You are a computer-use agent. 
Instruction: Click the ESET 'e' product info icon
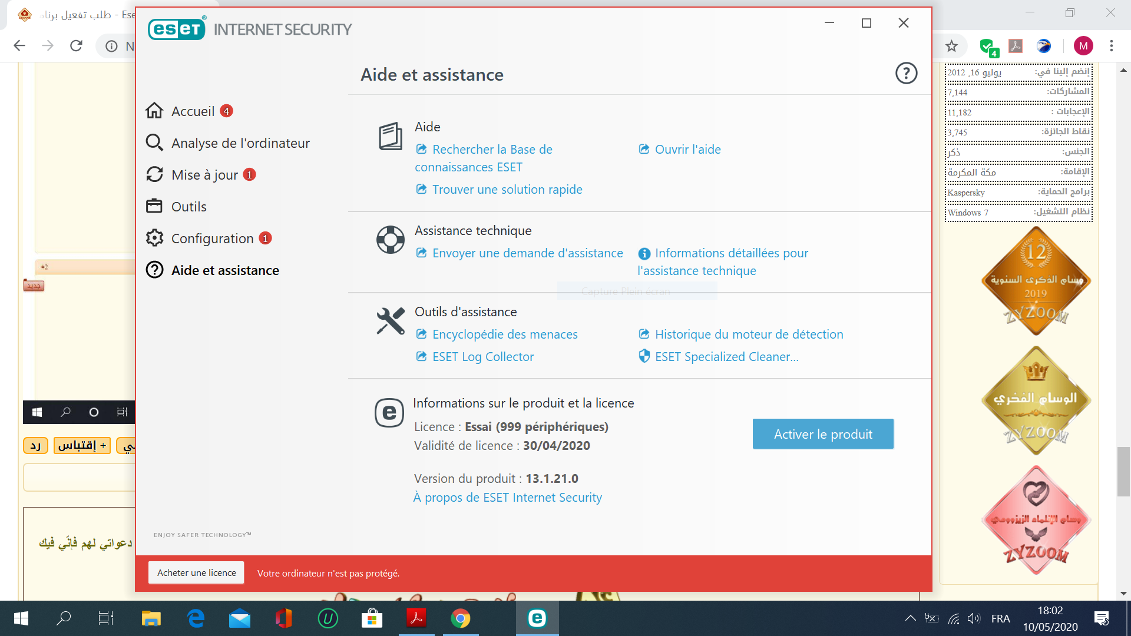389,413
